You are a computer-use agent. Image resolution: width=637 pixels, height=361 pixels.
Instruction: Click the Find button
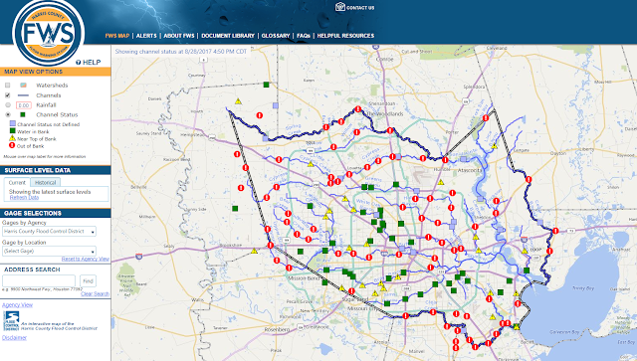pyautogui.click(x=89, y=280)
